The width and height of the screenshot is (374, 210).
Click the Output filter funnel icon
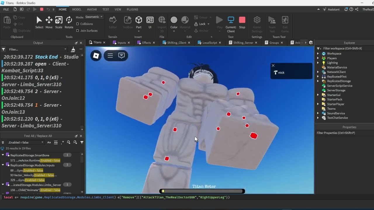pyautogui.click(x=3, y=49)
